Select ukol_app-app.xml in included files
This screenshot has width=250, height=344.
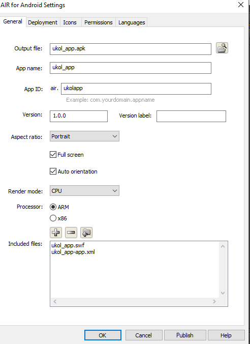point(73,252)
